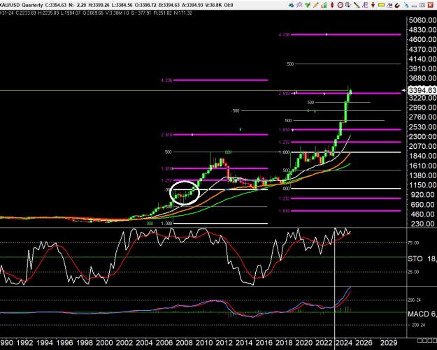Click the 230.00 price axis label
Screen dimensions: 437x350
point(424,224)
